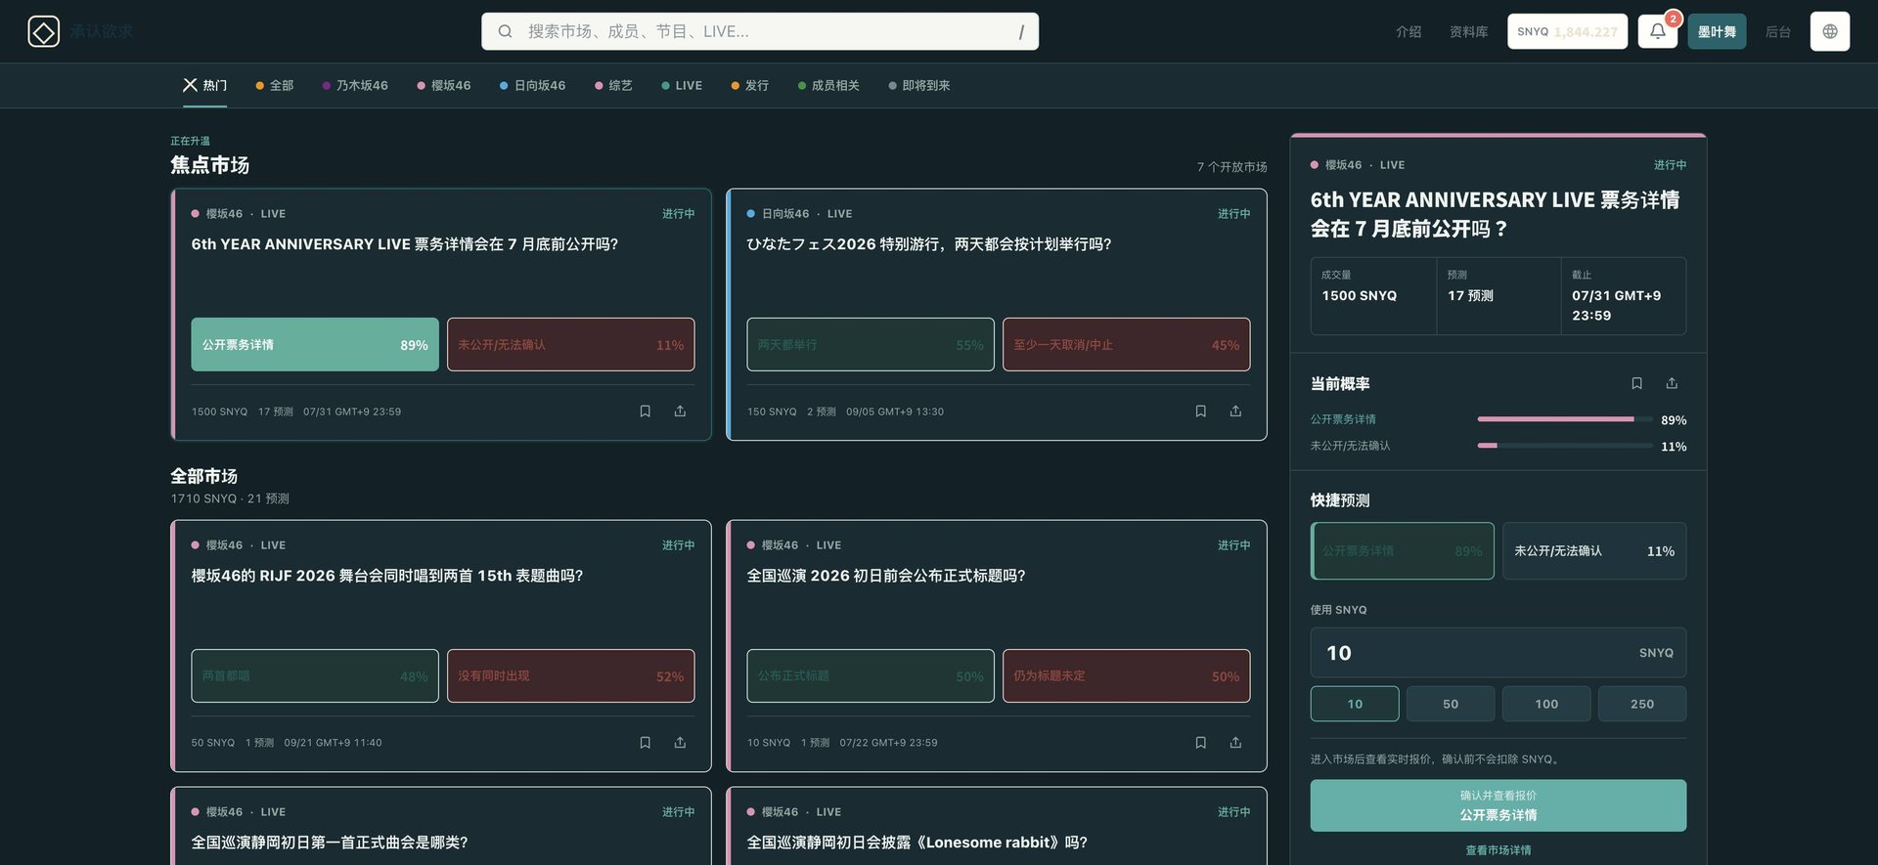Open the 资料库 link in header
The width and height of the screenshot is (1878, 865).
click(x=1468, y=31)
